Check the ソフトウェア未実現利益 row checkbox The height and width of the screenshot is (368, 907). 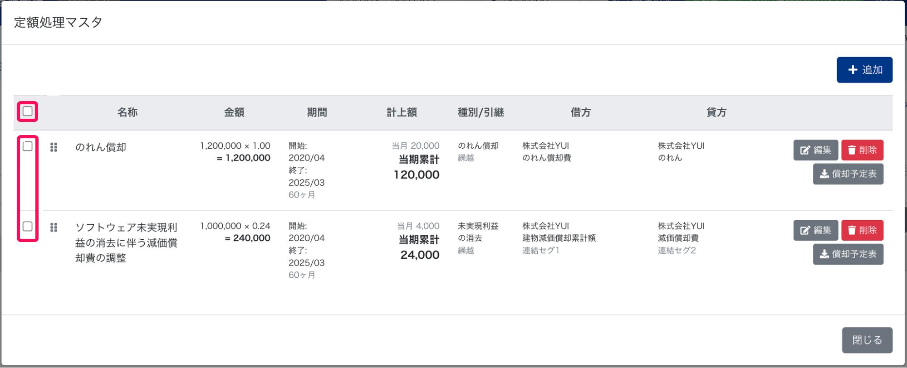(x=28, y=227)
